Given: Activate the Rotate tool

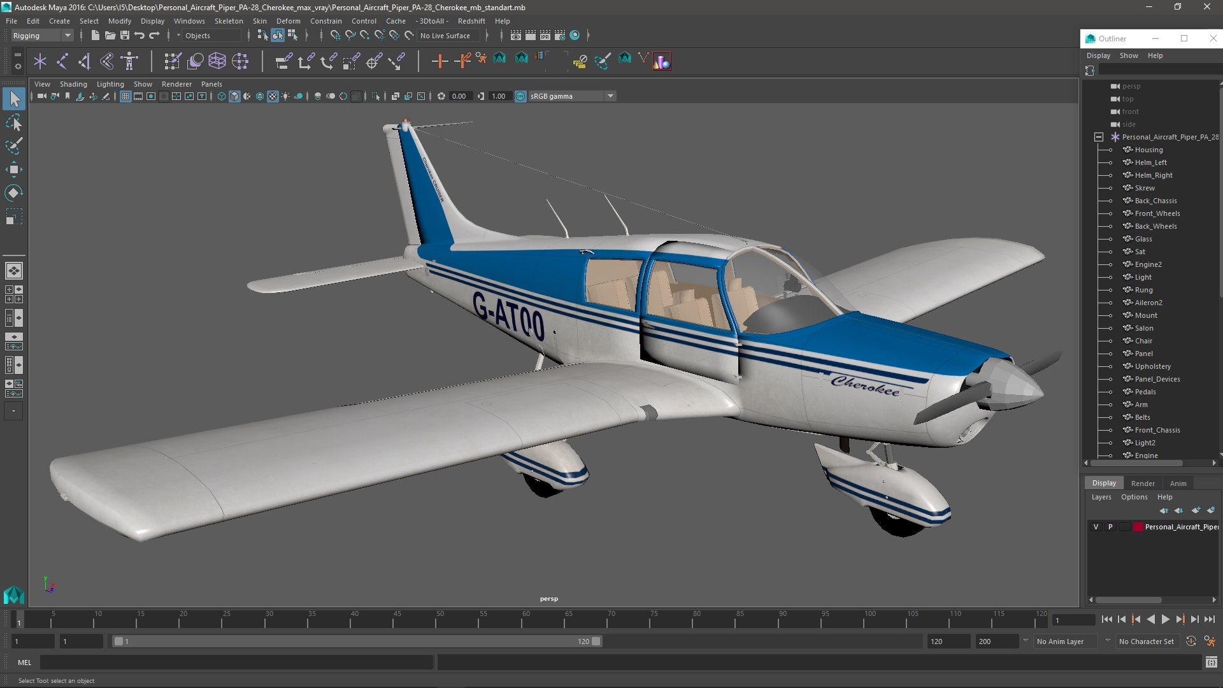Looking at the screenshot, I should pos(14,193).
